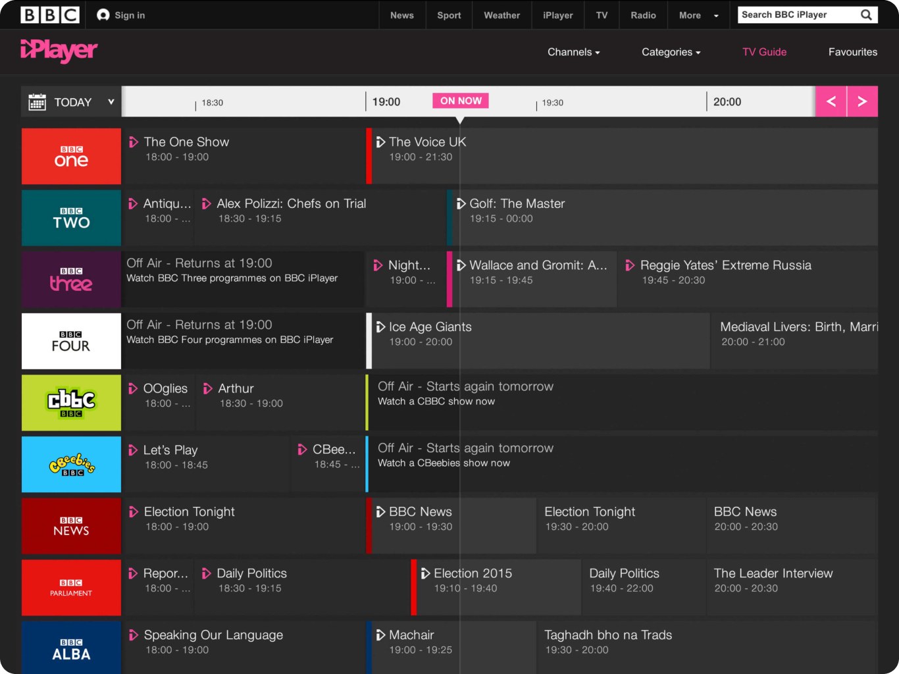The width and height of the screenshot is (899, 674).
Task: Click the 18:30 timeline marker
Action: click(213, 103)
